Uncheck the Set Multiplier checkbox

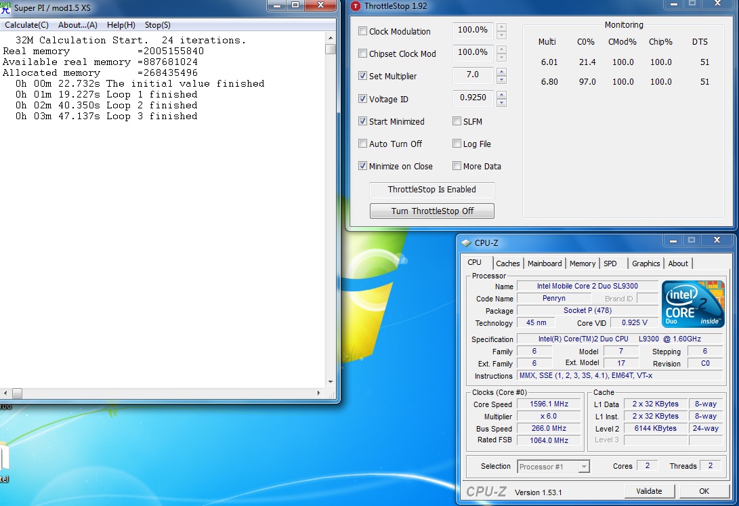[362, 75]
